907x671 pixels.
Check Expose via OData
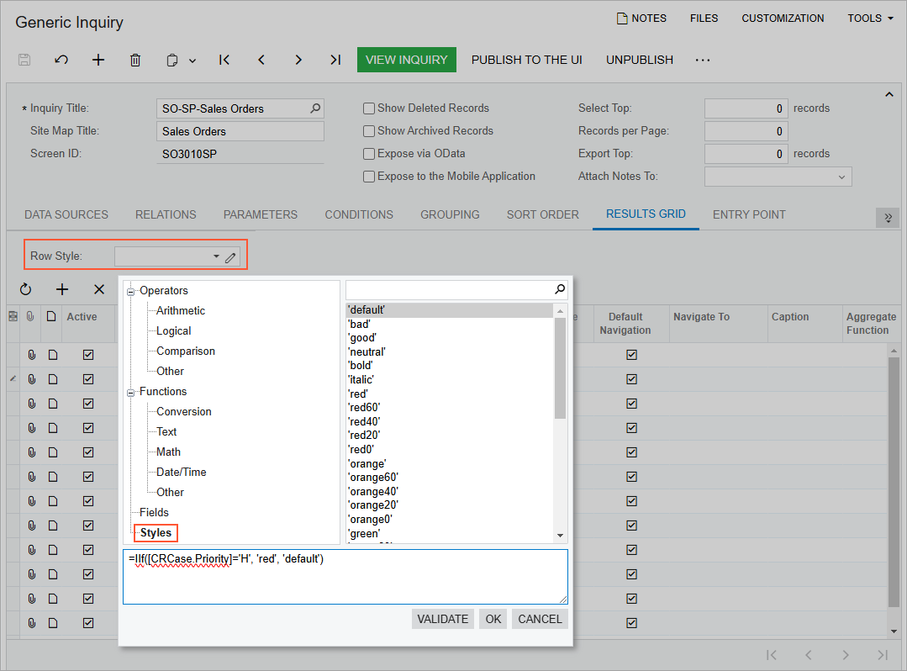[369, 154]
